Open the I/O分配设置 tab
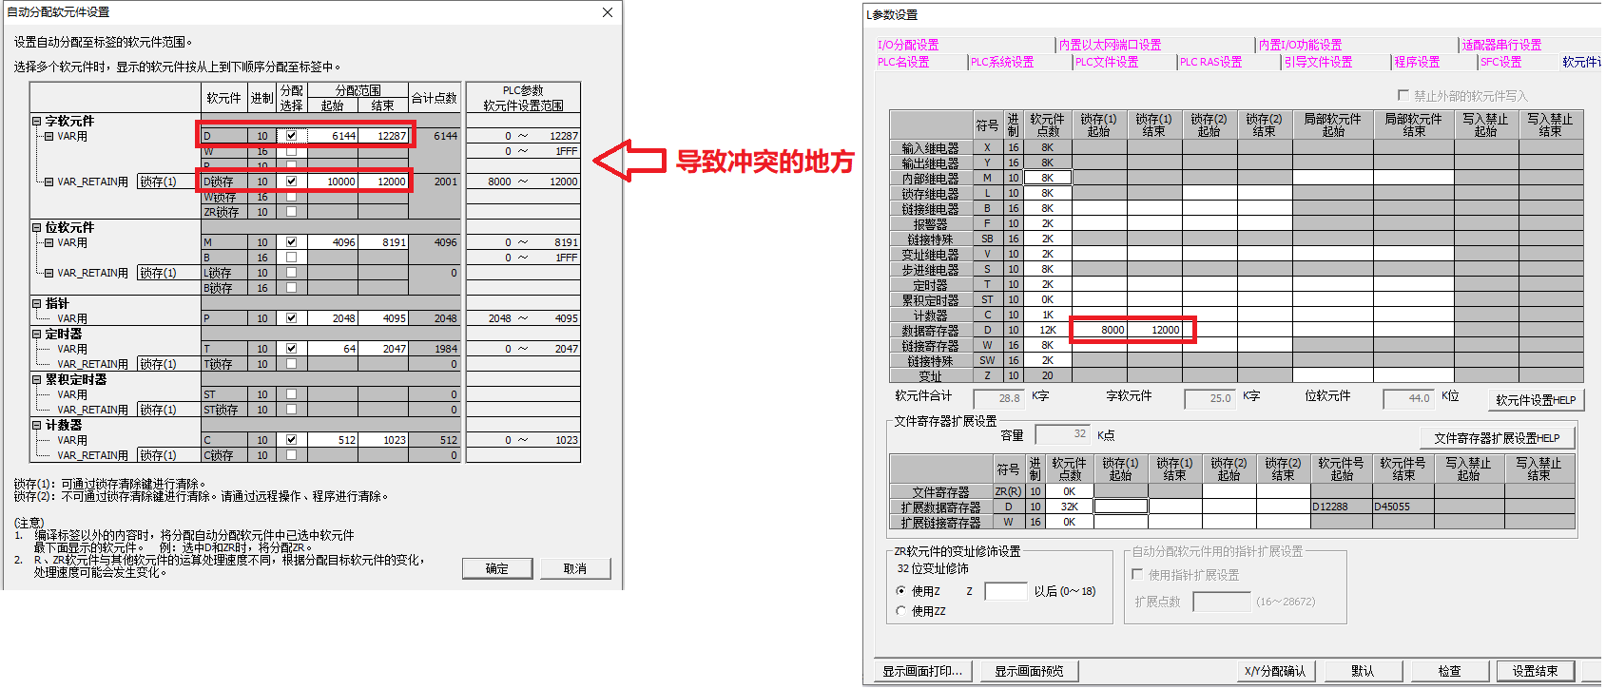The image size is (1606, 689). pos(908,46)
